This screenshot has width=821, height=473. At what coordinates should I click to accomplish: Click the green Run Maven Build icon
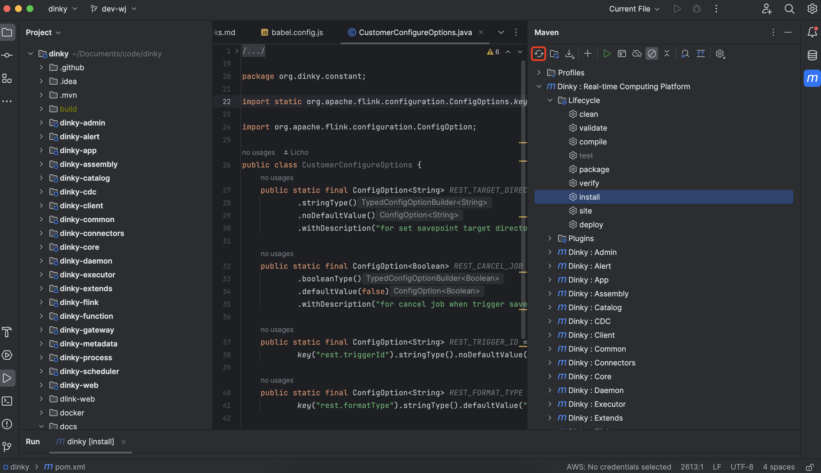coord(606,54)
